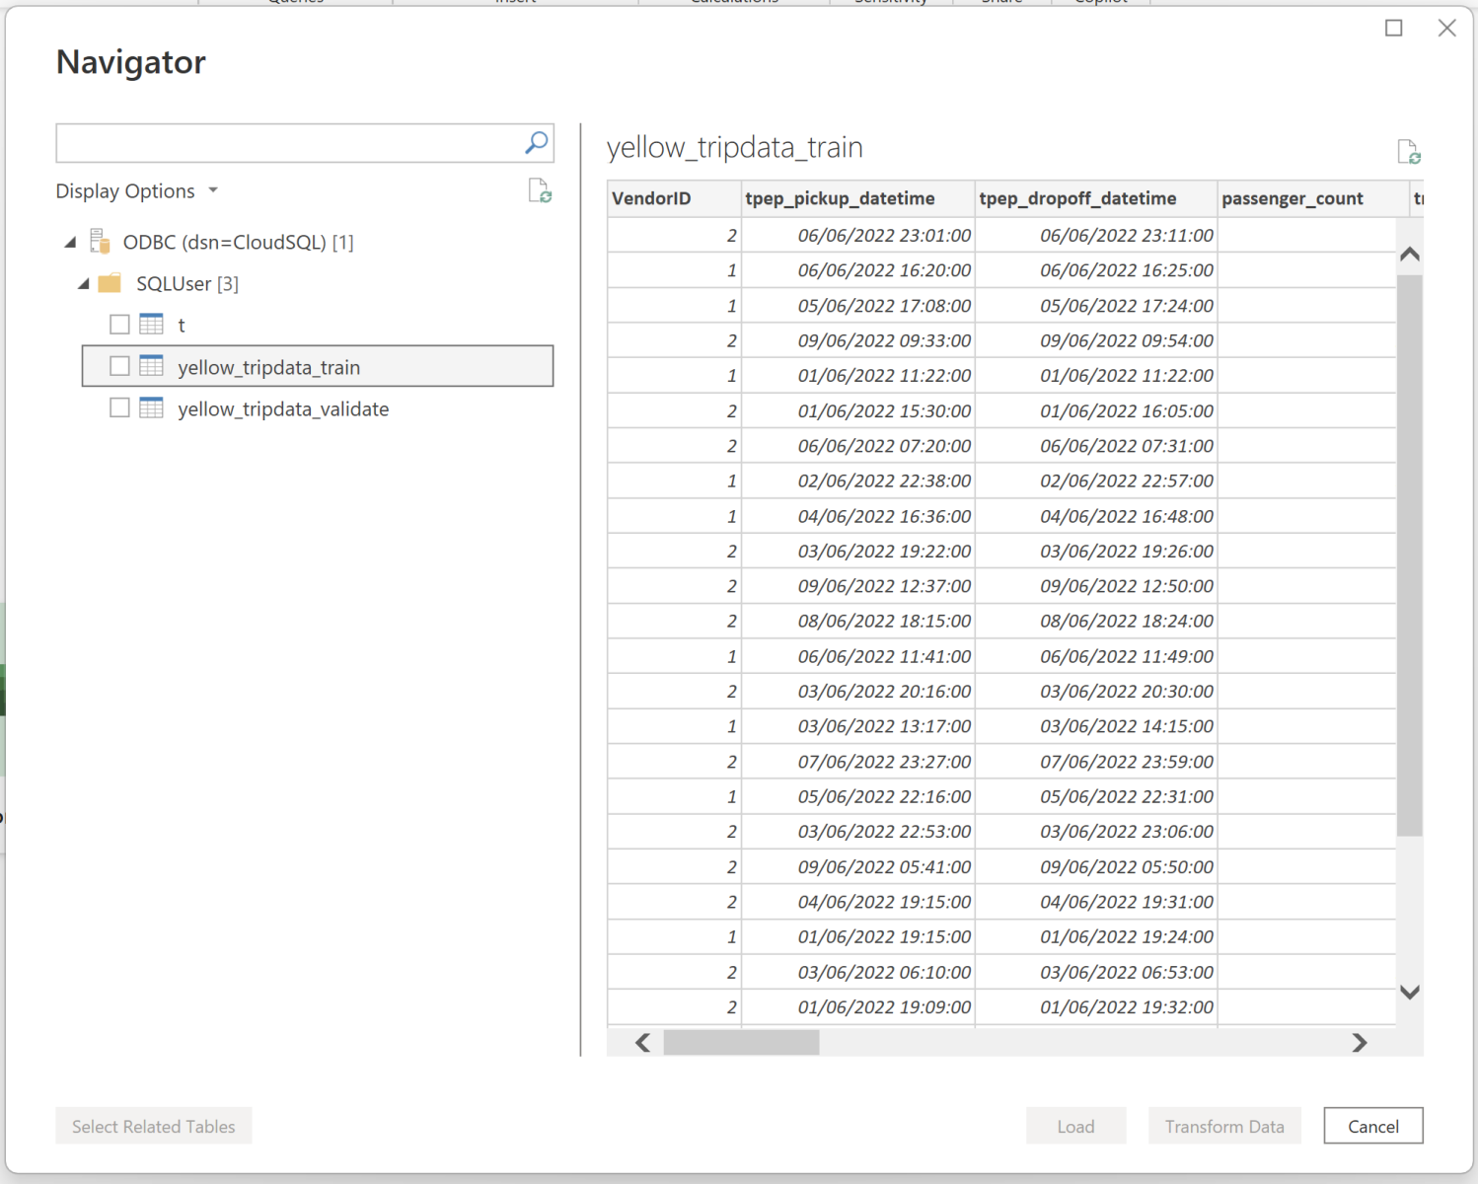The image size is (1478, 1184).
Task: Collapse the ODBC (dsn=CloudSQL) node
Action: pos(70,243)
